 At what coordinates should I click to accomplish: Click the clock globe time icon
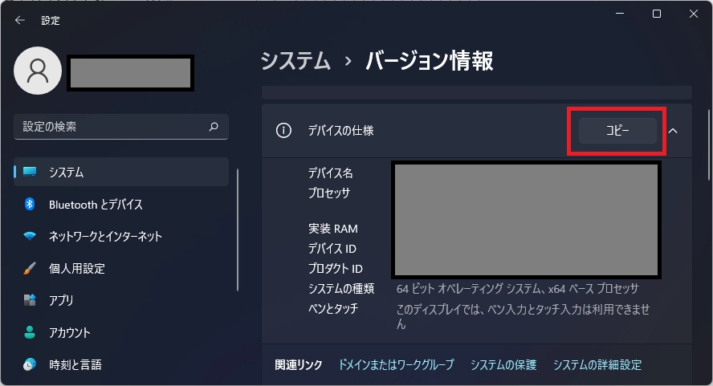(30, 364)
